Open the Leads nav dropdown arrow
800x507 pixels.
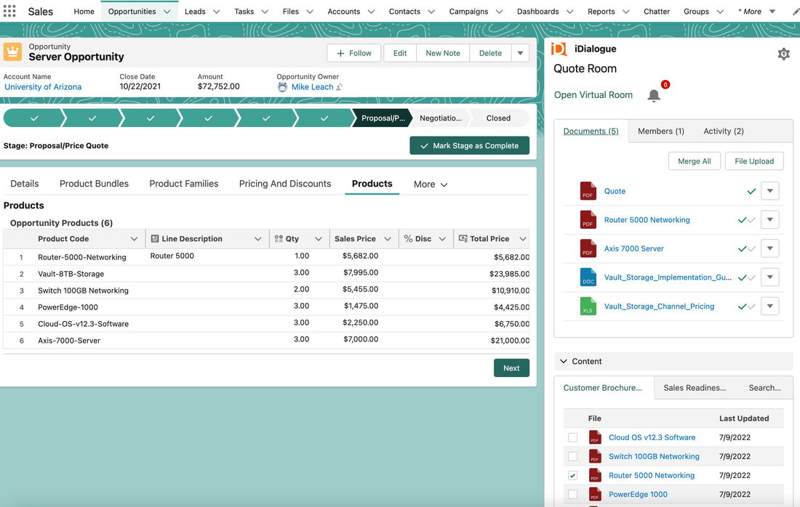tap(216, 11)
